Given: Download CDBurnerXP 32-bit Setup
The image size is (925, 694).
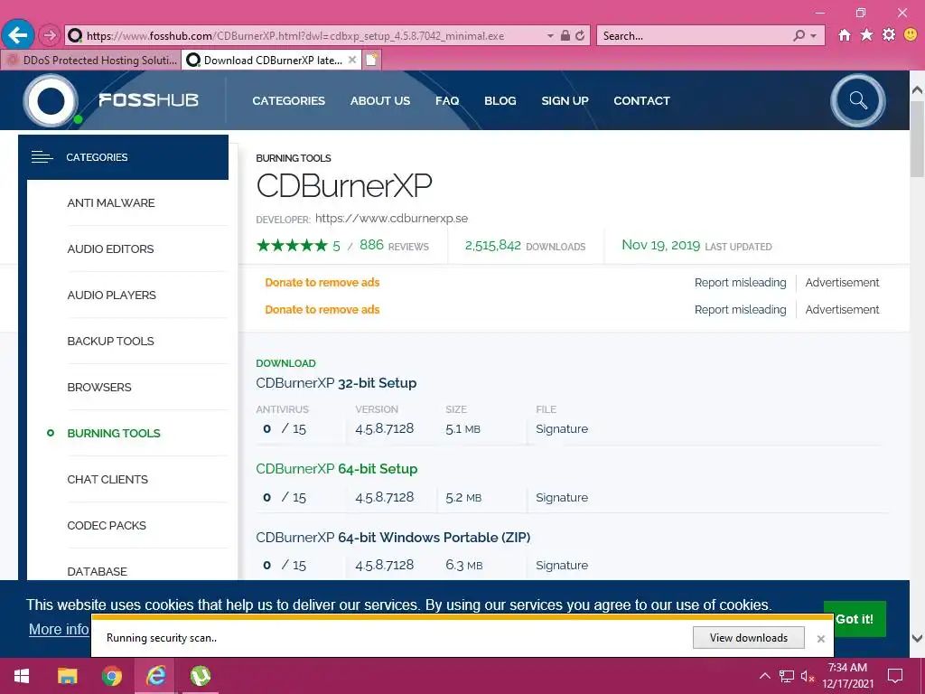Looking at the screenshot, I should point(336,383).
